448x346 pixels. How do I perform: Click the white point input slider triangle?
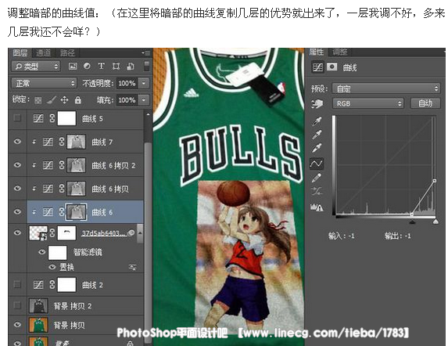tap(435, 222)
